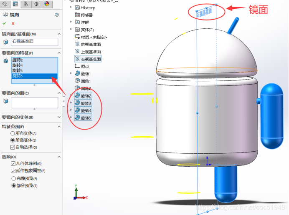Select the 所有实体 radio option
Viewport: 289px width, 215px height.
point(13,133)
